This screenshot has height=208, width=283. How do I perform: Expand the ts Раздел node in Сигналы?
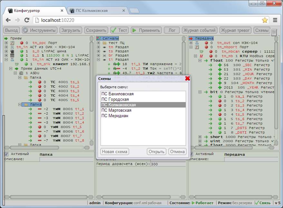99,51
